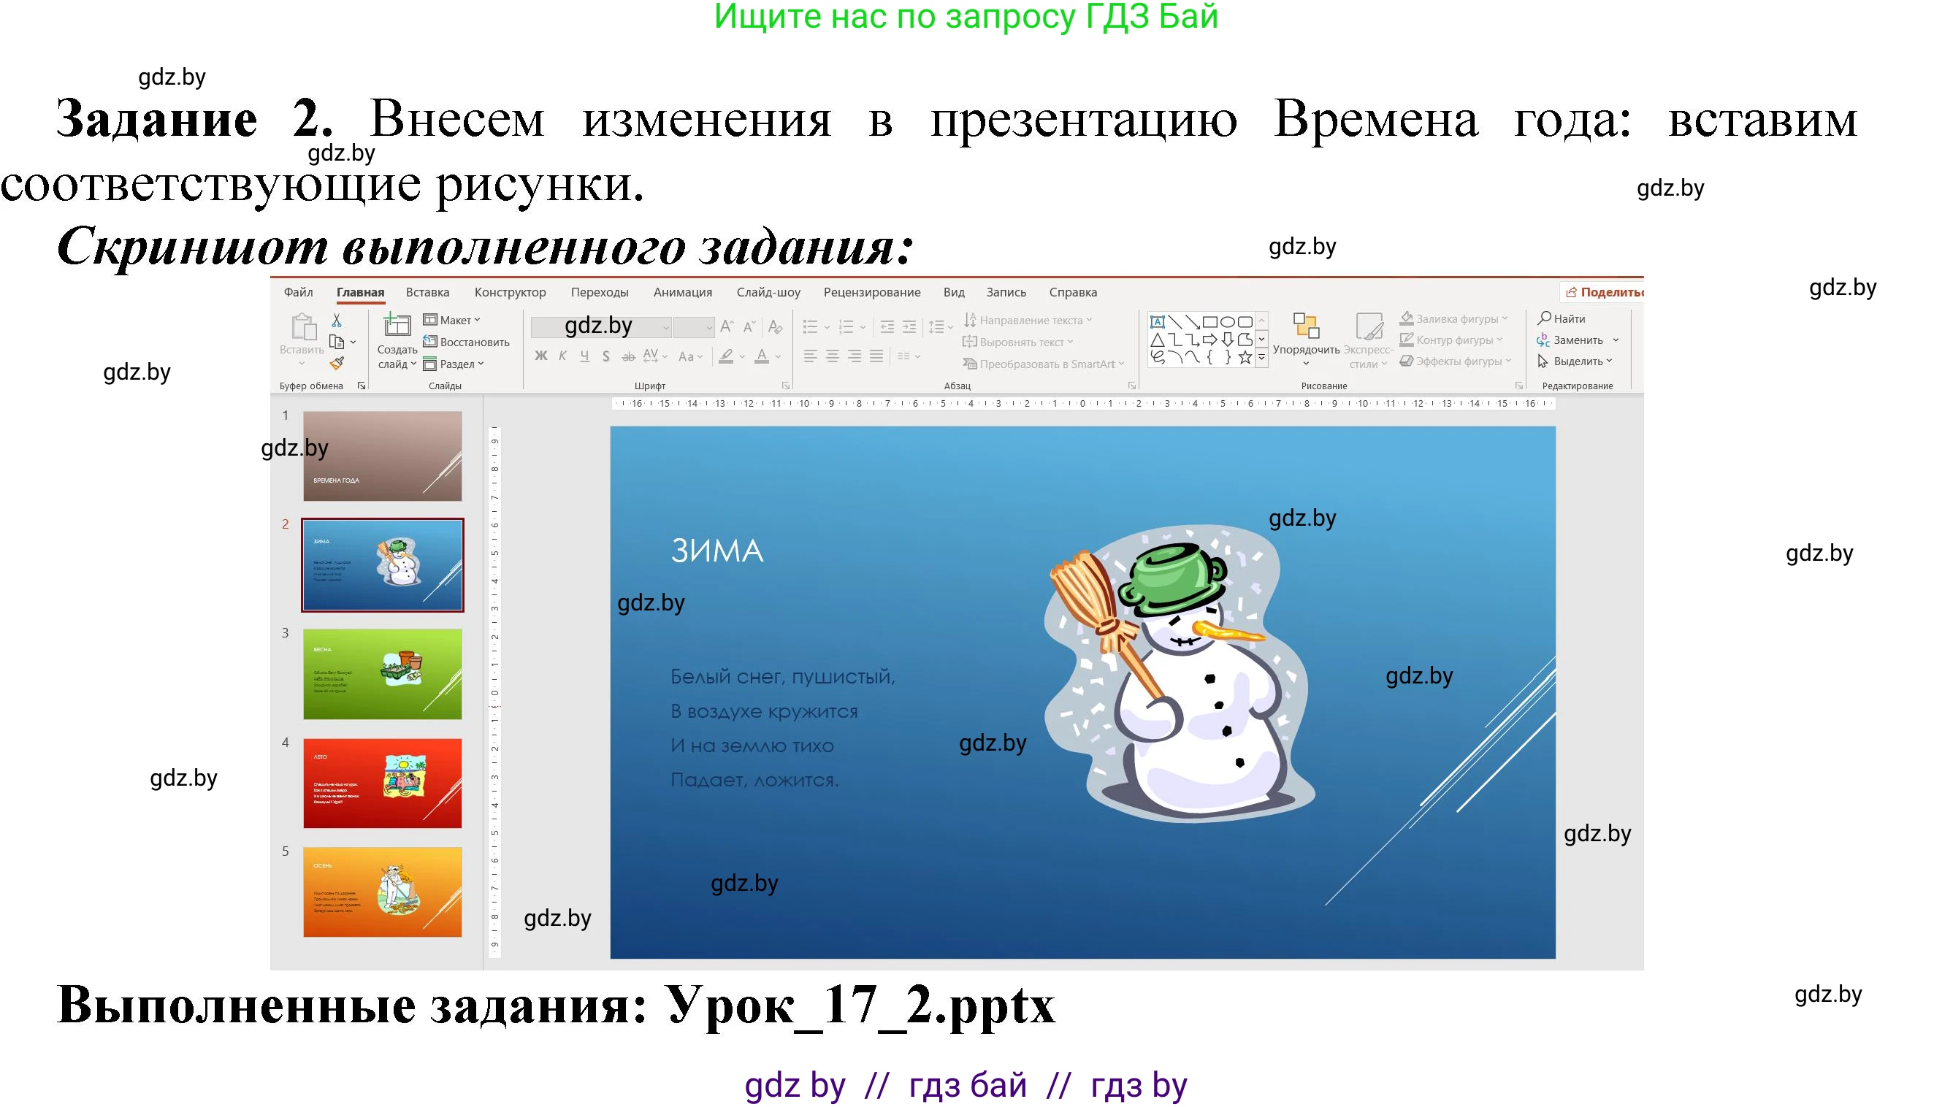Switch to the Анимация tab
The image size is (1934, 1107).
683,292
